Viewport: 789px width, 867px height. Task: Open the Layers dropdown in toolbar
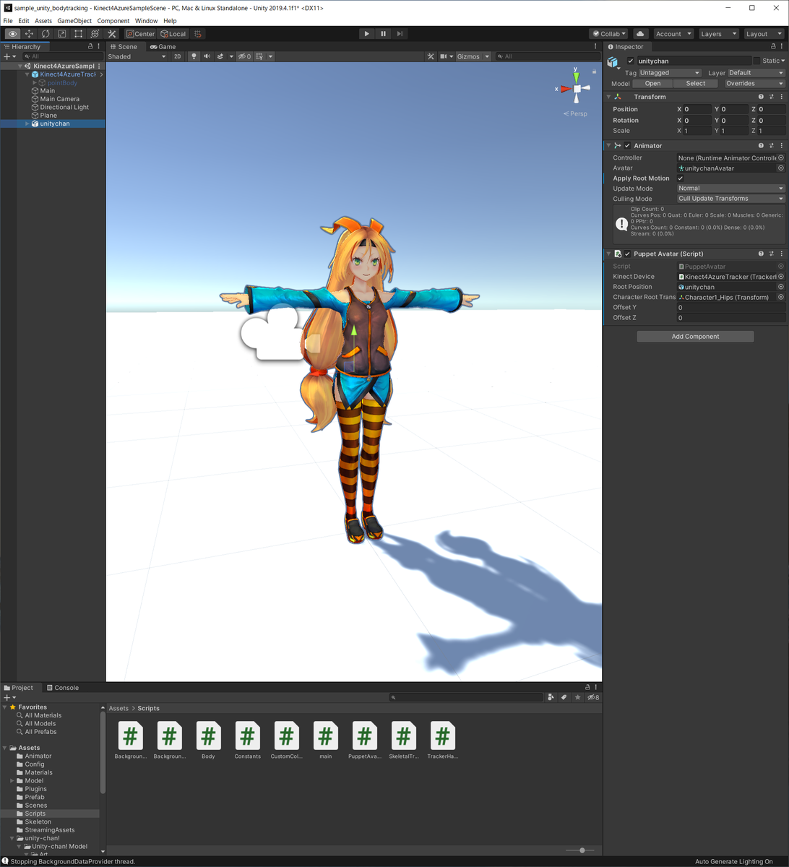(718, 34)
